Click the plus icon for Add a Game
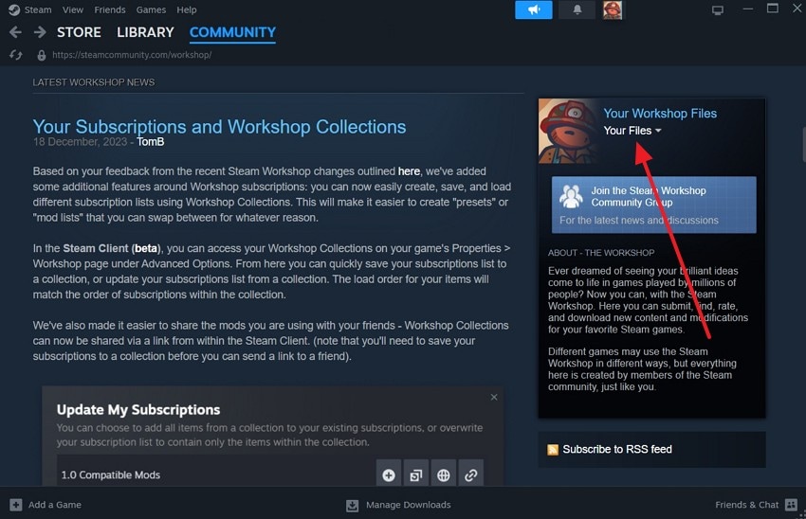Image resolution: width=806 pixels, height=519 pixels. 16,505
